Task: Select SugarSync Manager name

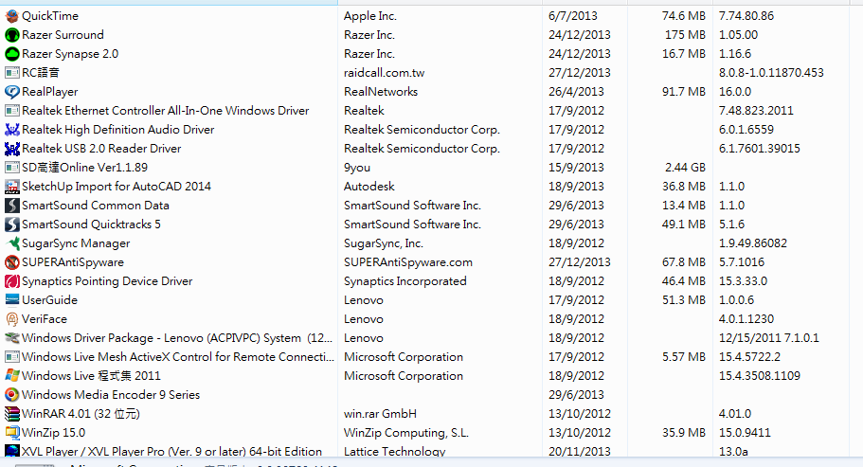Action: coord(76,243)
